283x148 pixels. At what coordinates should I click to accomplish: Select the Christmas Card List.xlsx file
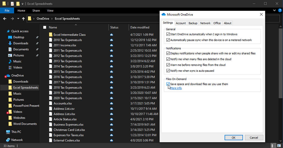click(69, 130)
